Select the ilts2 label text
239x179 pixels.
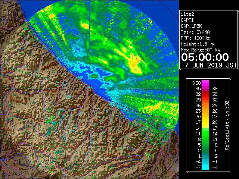coord(187,14)
